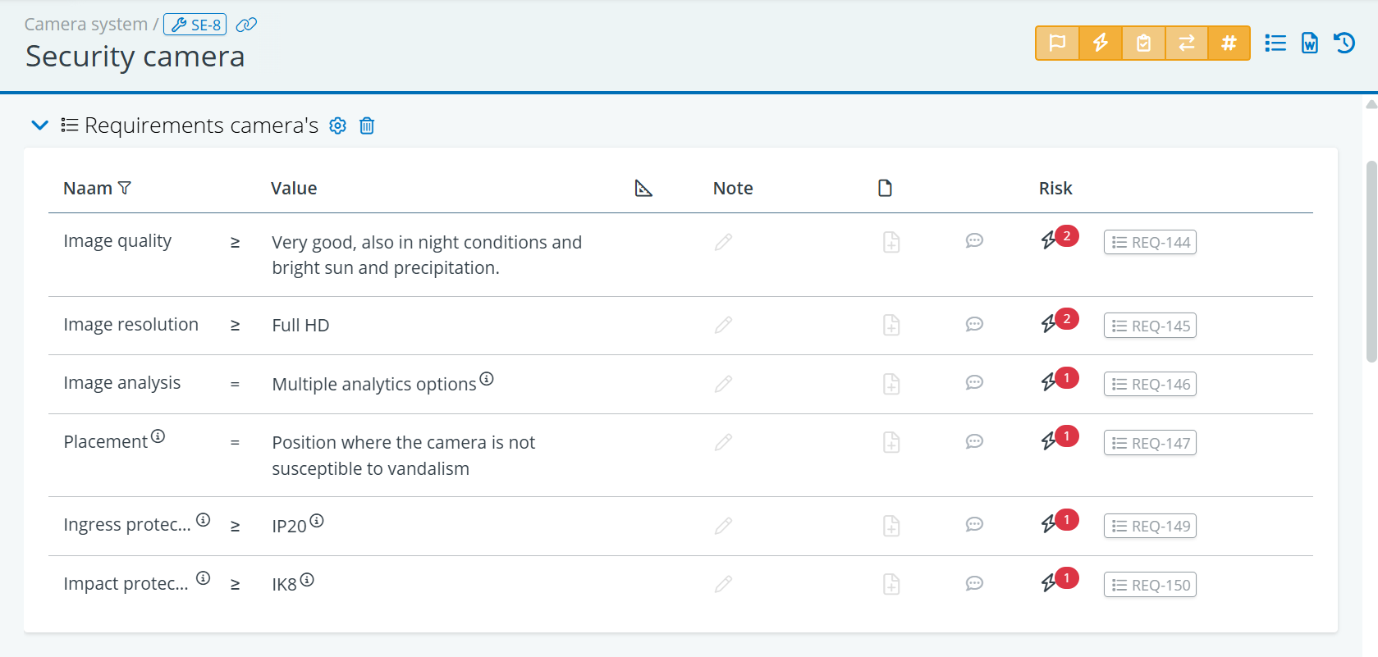Collapse the Requirements camera's section

39,125
